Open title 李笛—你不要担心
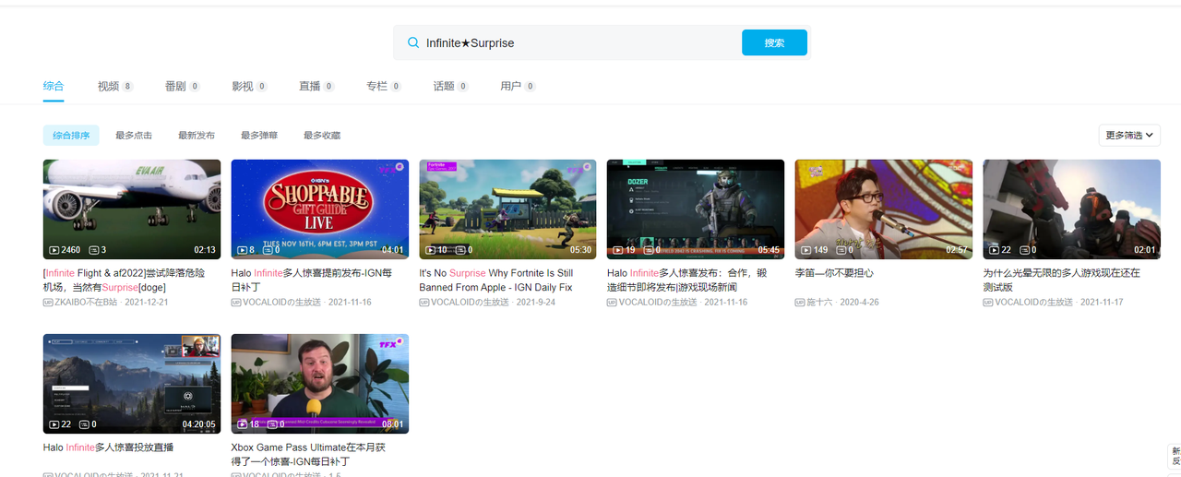The height and width of the screenshot is (477, 1181). [834, 273]
